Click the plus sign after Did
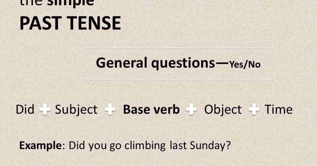This screenshot has height=166, width=317. pyautogui.click(x=45, y=109)
